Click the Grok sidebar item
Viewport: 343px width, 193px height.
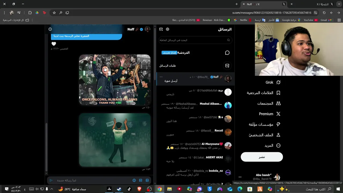pyautogui.click(x=273, y=82)
